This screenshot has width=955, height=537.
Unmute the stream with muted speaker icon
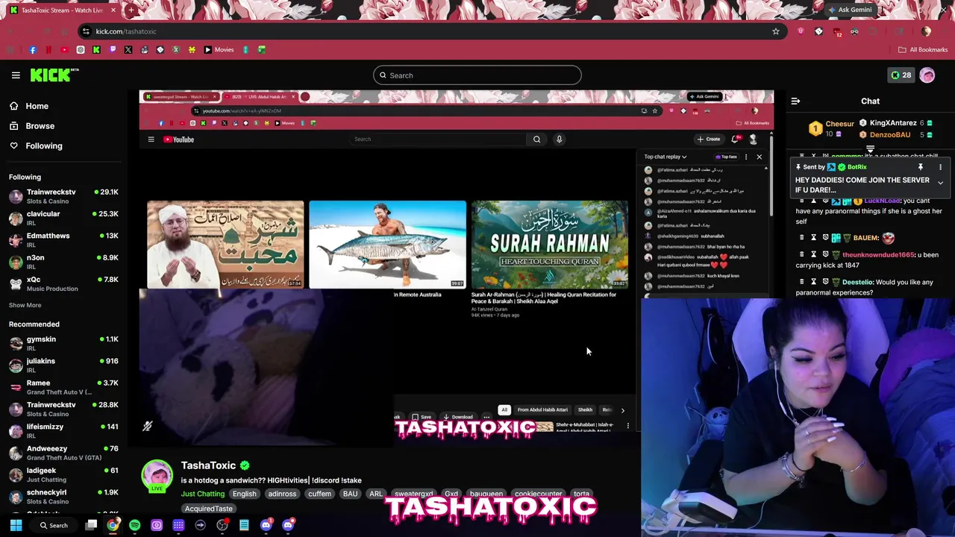coord(148,426)
